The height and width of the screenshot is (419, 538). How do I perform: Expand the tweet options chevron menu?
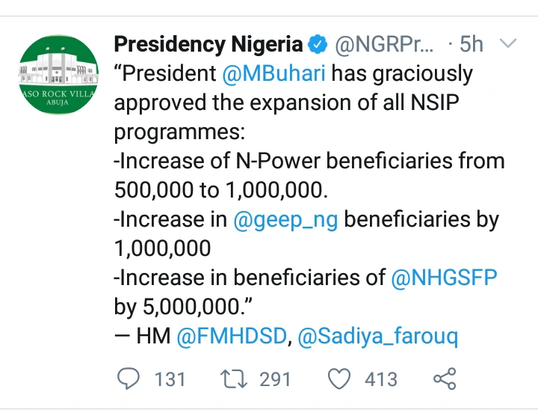[x=508, y=43]
